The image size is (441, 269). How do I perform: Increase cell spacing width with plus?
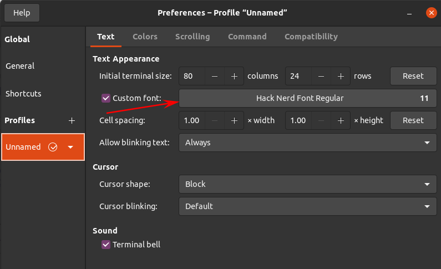click(234, 120)
